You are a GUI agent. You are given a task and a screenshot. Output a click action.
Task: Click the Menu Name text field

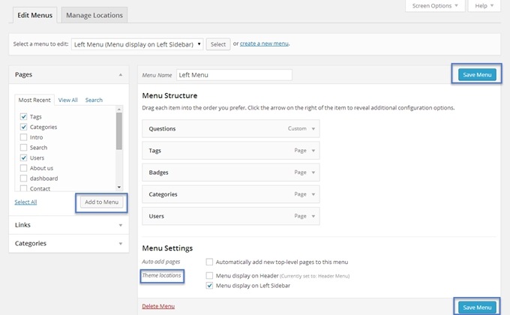(x=234, y=75)
